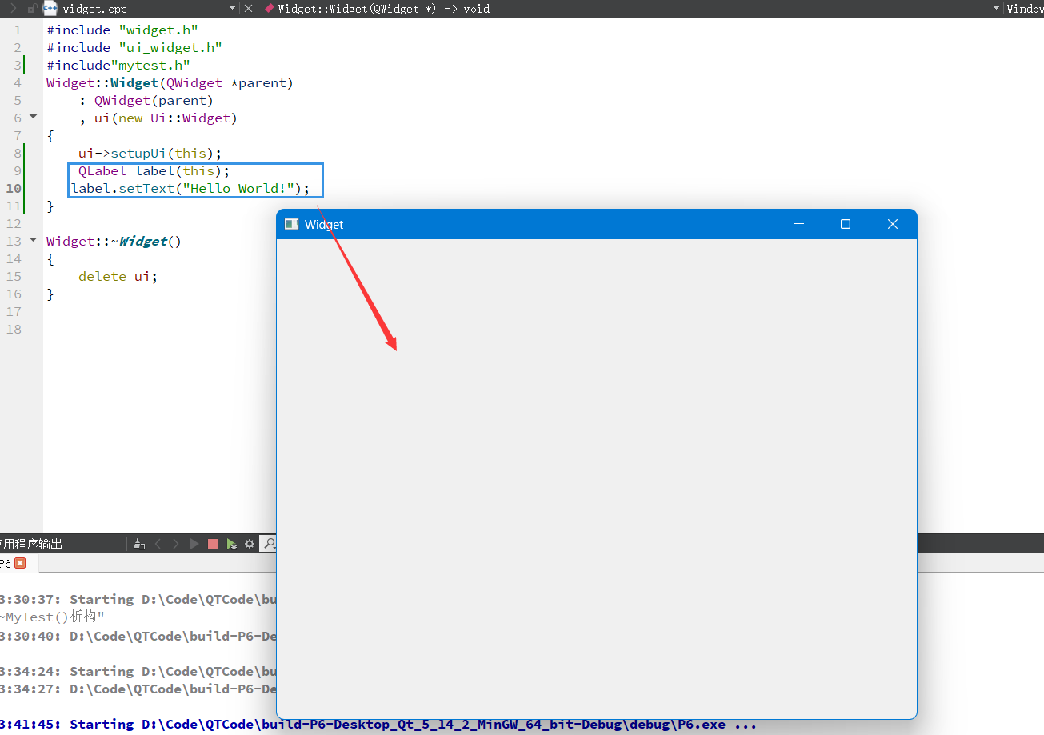Close the widget.cpp document

point(248,9)
